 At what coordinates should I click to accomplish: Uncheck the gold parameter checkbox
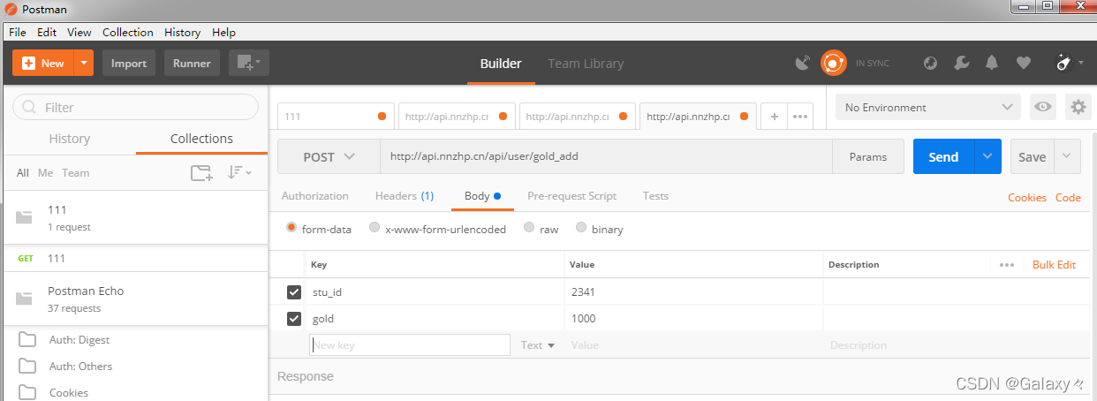coord(294,318)
